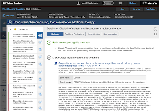Click Histology: Adenocarcinoma in Pathology section
Screen dimensions: 159x111
click(100, 17)
